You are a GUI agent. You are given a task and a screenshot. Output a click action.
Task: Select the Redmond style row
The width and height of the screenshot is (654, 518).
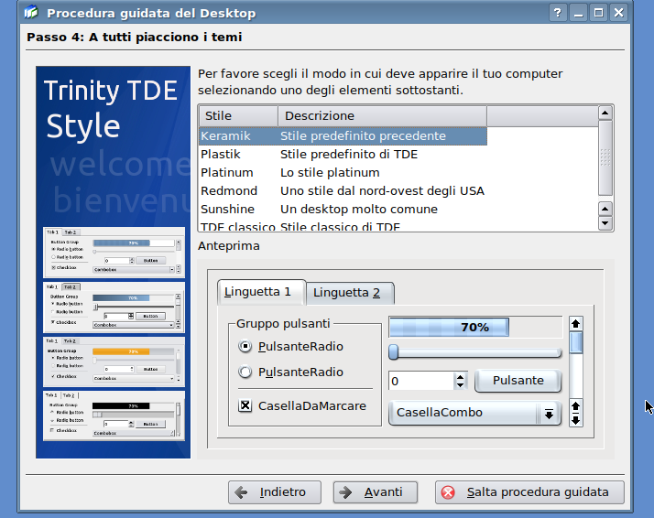pos(343,191)
